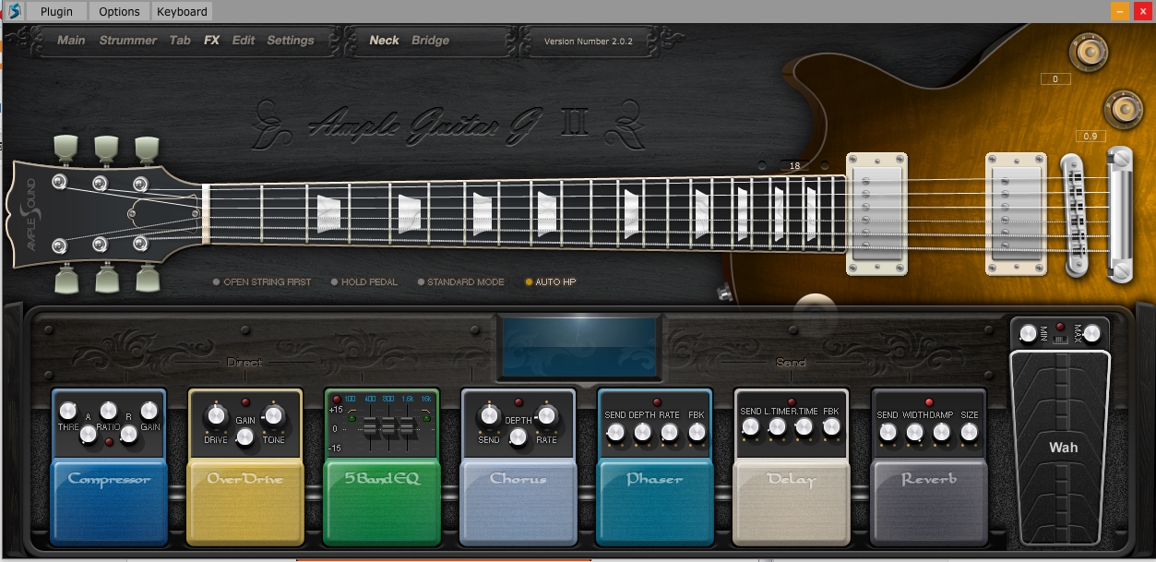Switch to the Main tab
Screen dimensions: 1156x562
pyautogui.click(x=71, y=41)
